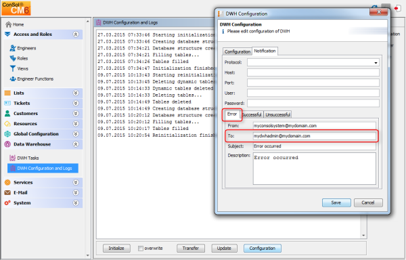Click the Password input field
406x260 pixels.
[313, 103]
